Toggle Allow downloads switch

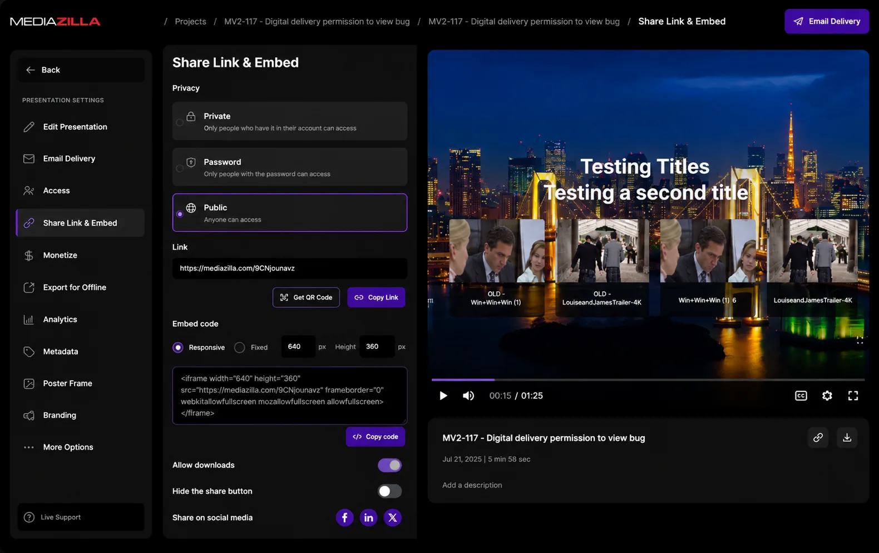click(x=389, y=465)
